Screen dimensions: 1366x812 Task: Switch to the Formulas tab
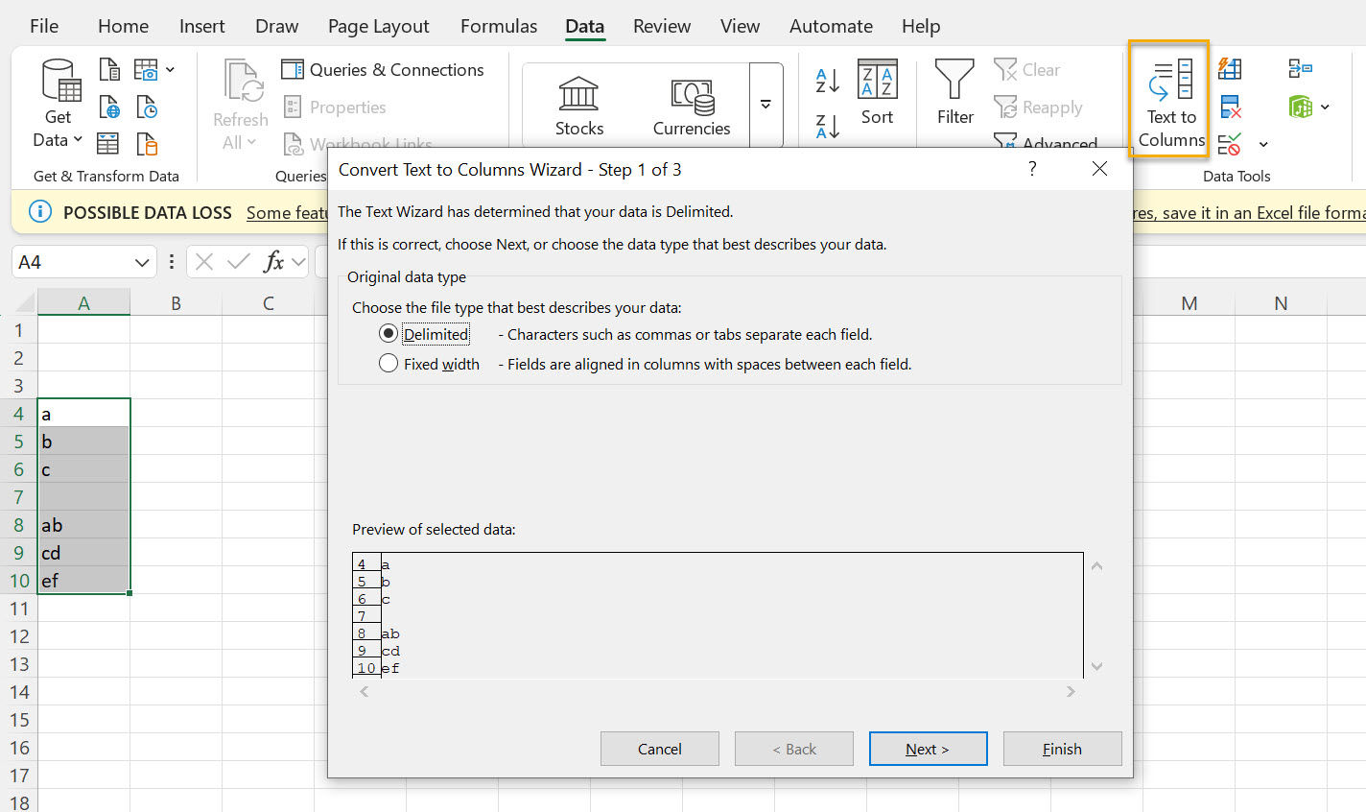point(499,26)
